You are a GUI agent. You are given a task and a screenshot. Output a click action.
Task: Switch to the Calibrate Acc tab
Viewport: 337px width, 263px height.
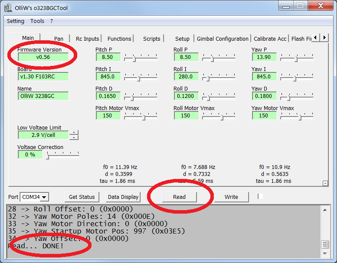(270, 39)
